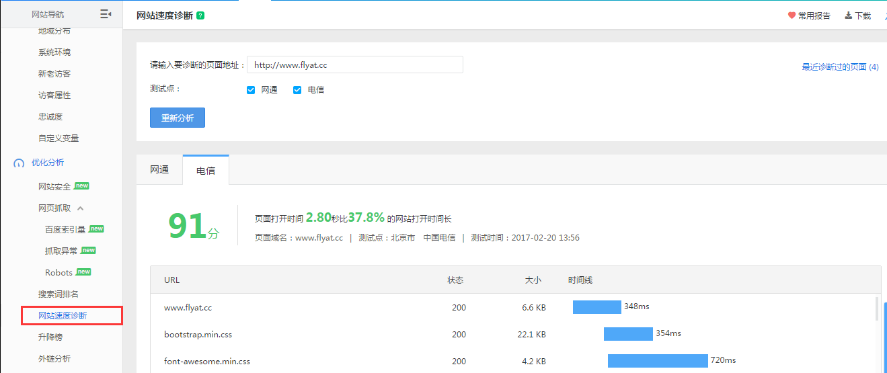This screenshot has width=887, height=373.
Task: Click the URL column header
Action: [x=171, y=280]
